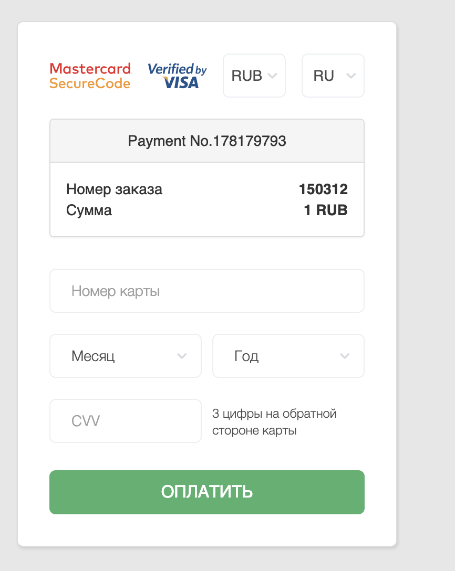
Task: Click the Verified by Visa logo
Action: 177,76
